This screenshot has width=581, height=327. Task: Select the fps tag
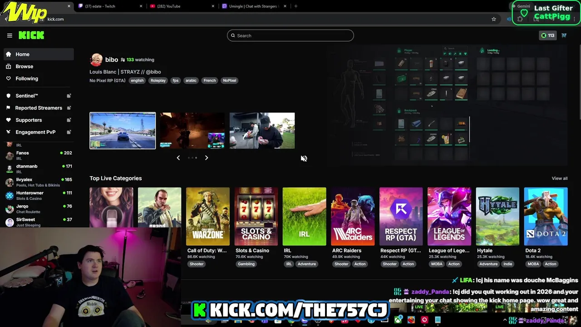point(176,80)
